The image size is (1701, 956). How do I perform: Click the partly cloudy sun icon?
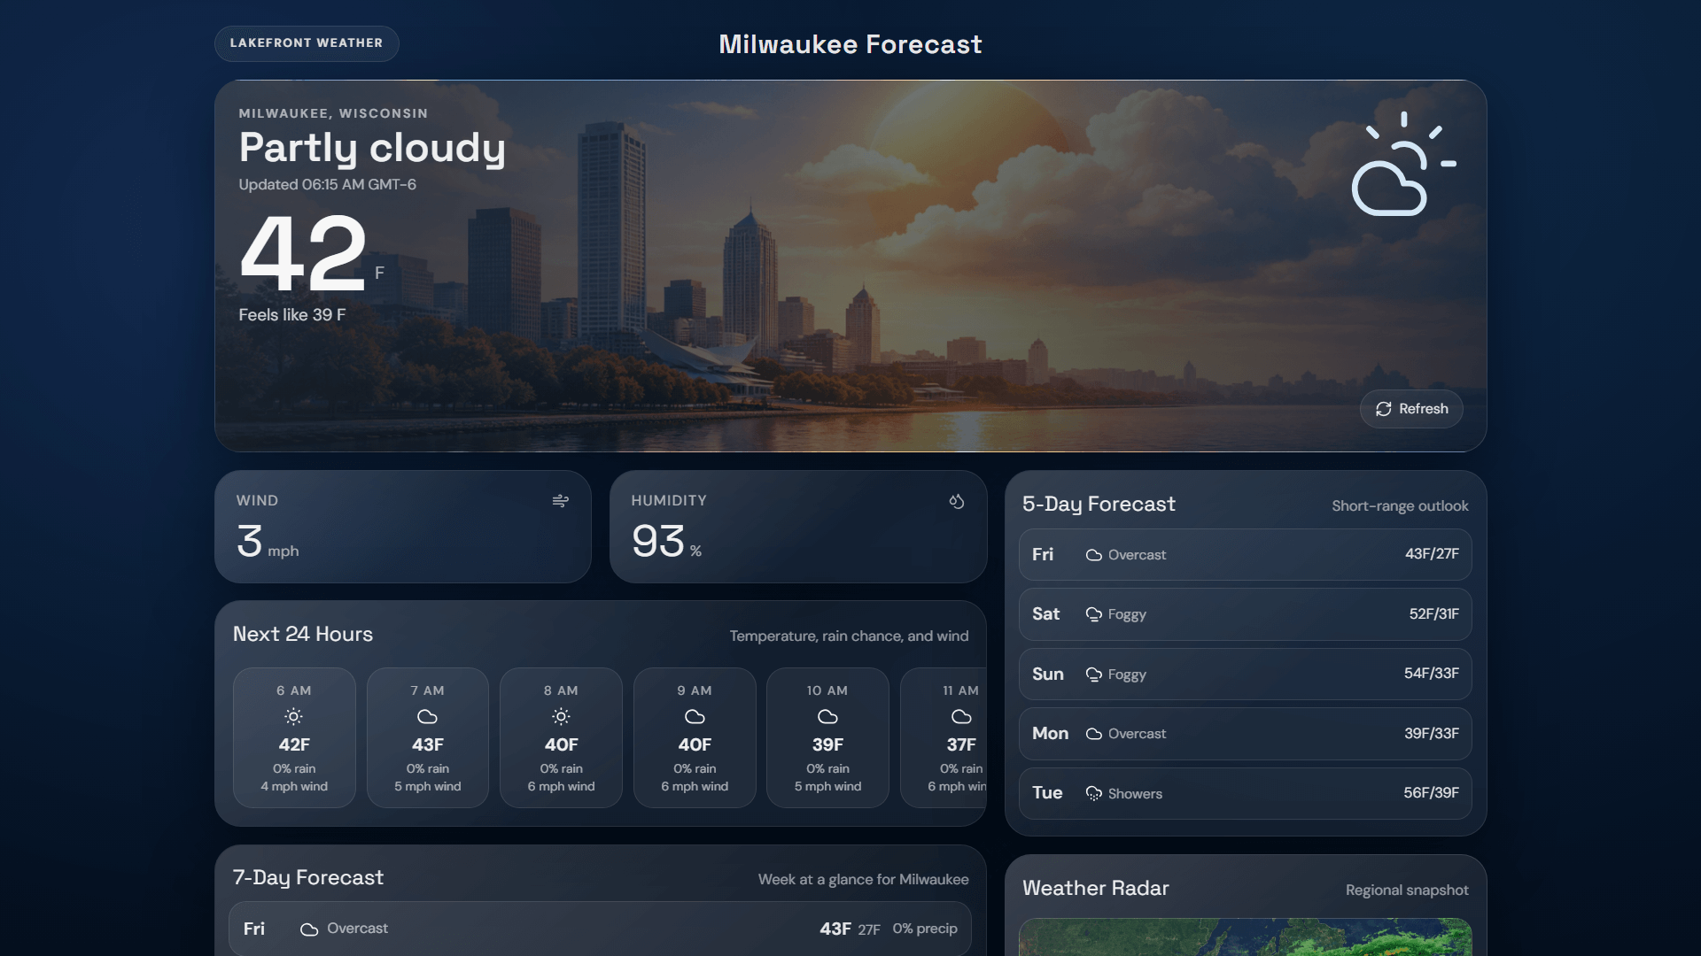coord(1402,165)
